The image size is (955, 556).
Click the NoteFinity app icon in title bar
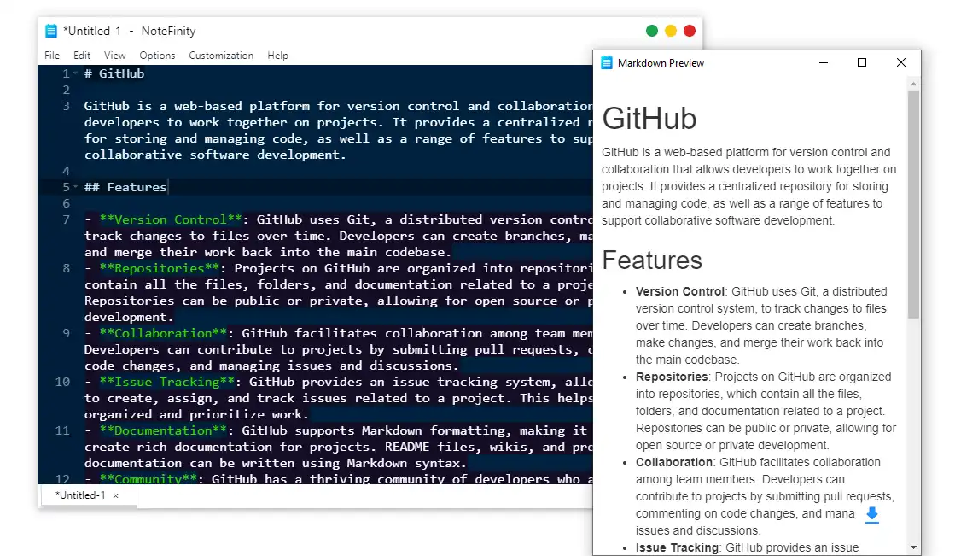pyautogui.click(x=51, y=31)
